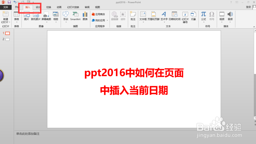Click the Save icon in quick access toolbar
Screen dimensions: 256x144
pos(9,2)
